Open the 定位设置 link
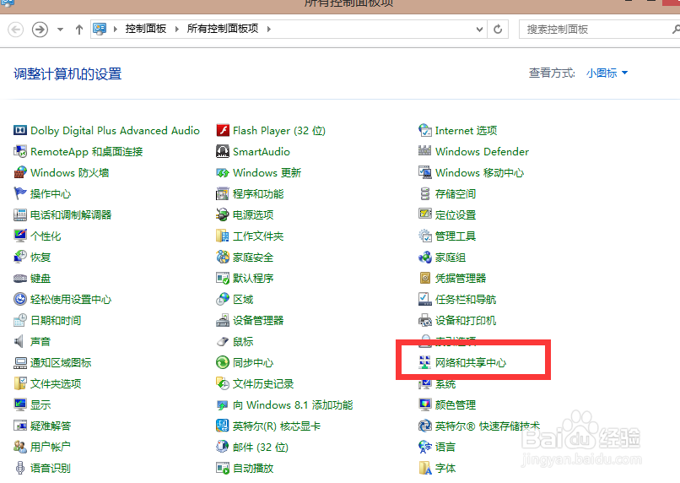 click(x=456, y=214)
